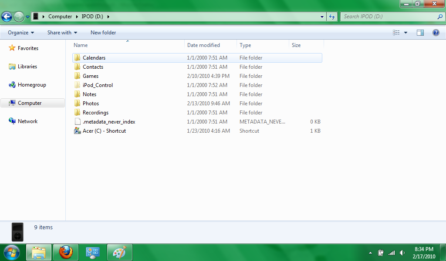Change your view icon button

[x=396, y=33]
